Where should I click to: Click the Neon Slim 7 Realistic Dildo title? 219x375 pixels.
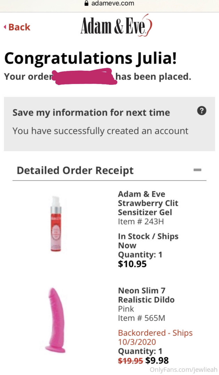[x=146, y=295]
